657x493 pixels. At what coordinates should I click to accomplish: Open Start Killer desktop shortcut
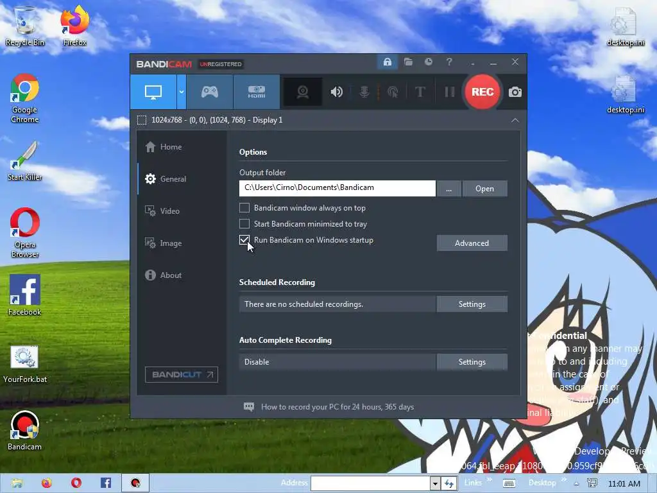[25, 161]
